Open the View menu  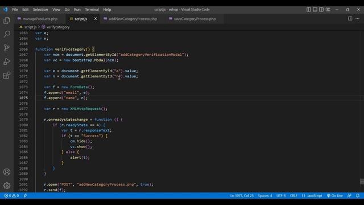click(56, 10)
